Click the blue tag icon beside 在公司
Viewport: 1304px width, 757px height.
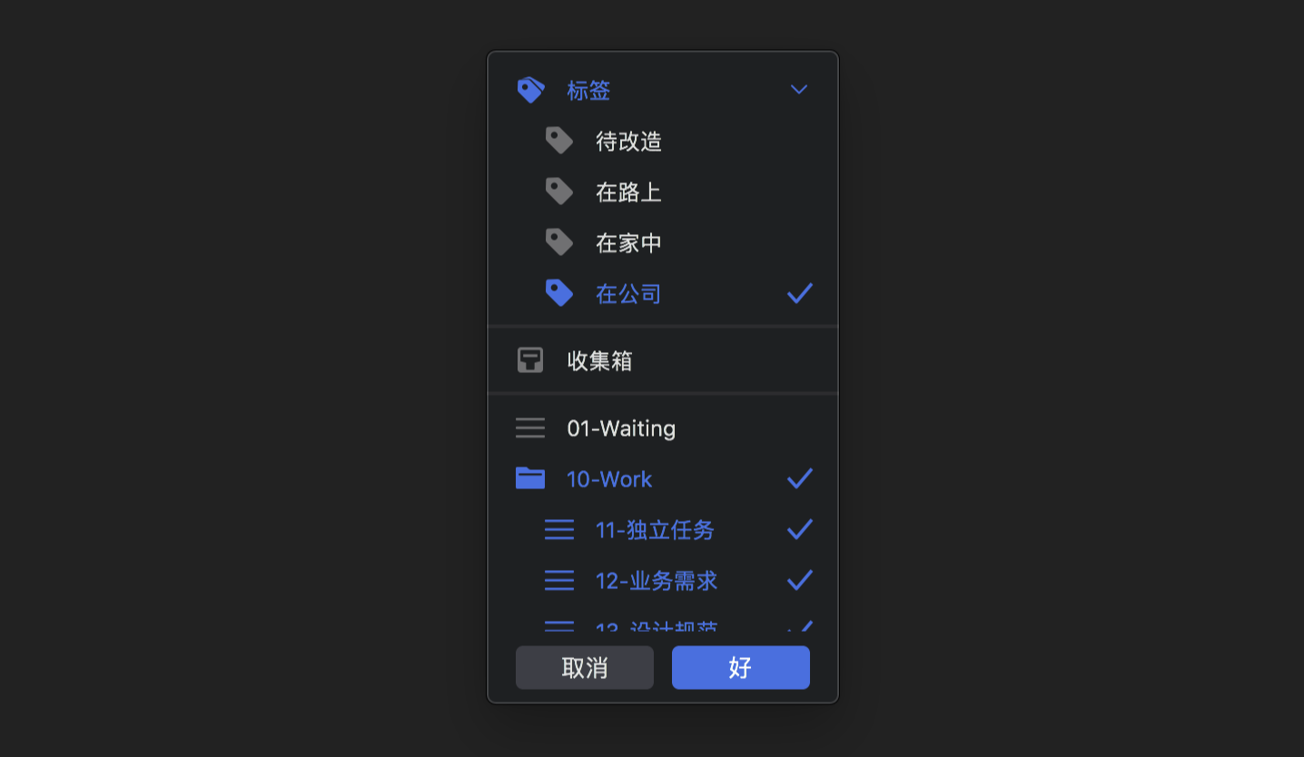[x=559, y=293]
